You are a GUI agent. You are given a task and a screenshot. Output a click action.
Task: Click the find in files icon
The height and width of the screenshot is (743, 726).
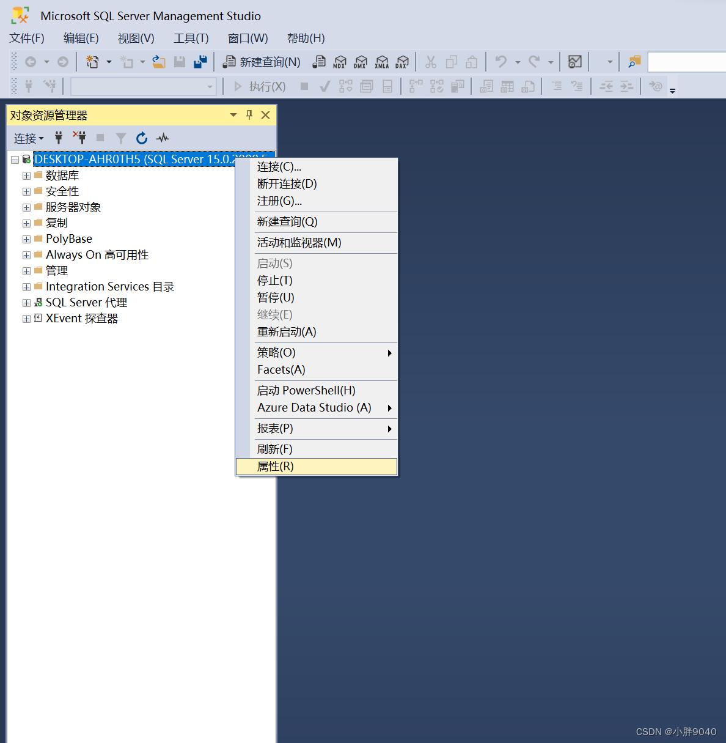634,62
